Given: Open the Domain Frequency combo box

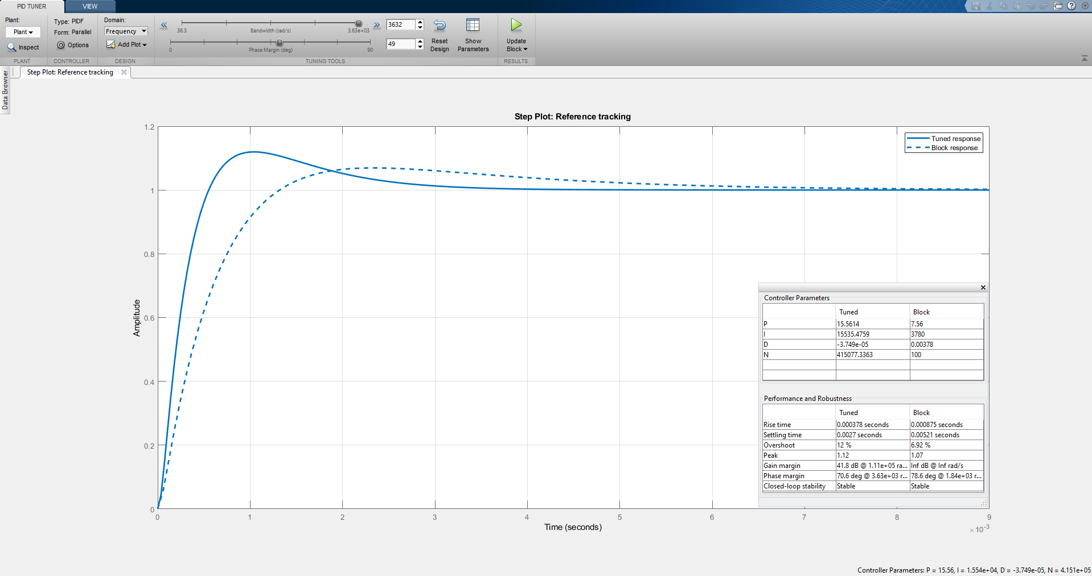Looking at the screenshot, I should click(126, 31).
